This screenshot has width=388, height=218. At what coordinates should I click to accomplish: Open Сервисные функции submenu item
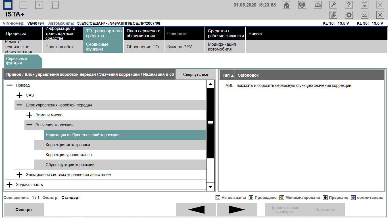[x=103, y=47]
